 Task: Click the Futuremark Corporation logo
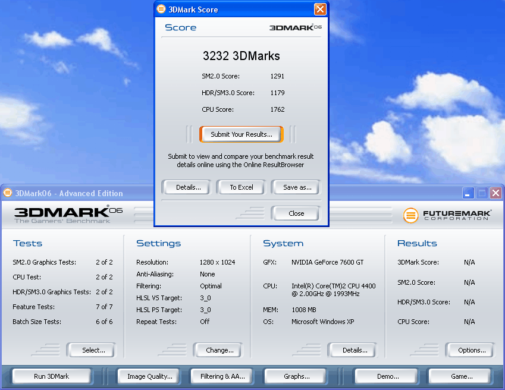point(447,215)
